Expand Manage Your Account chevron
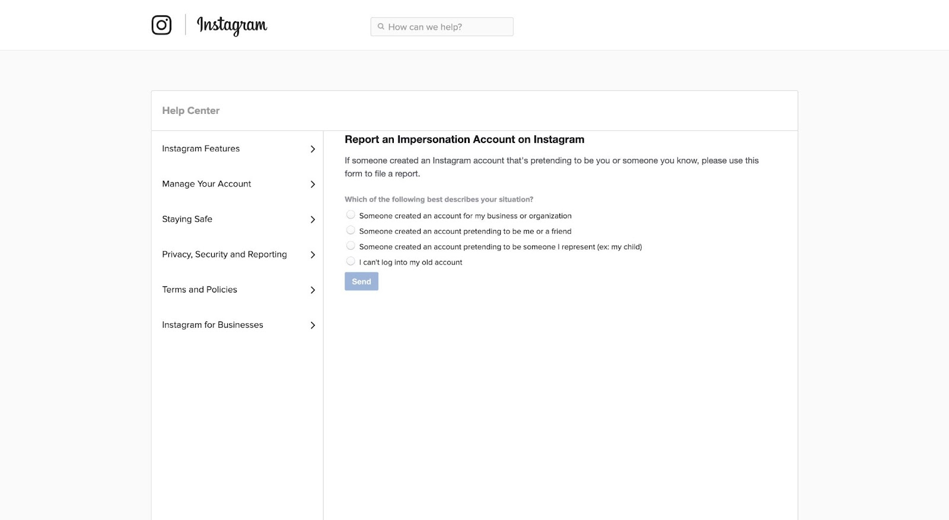This screenshot has height=520, width=949. pos(313,184)
